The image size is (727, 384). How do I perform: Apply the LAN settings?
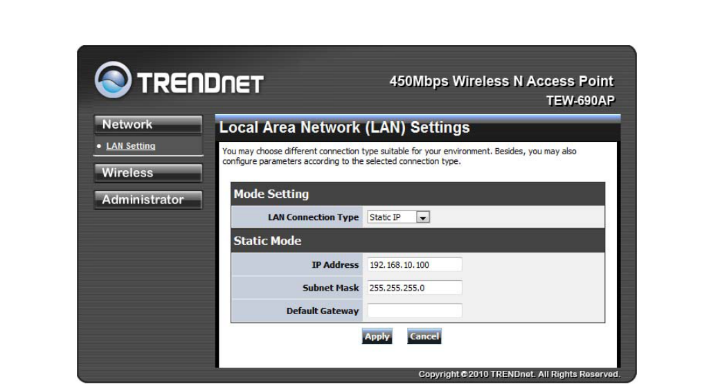pos(377,336)
